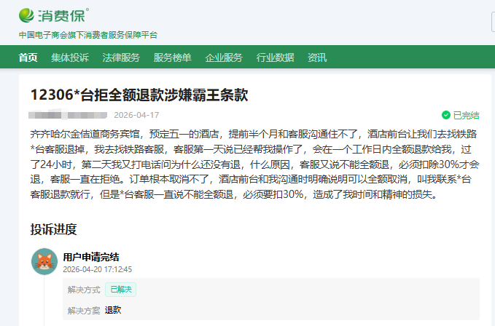Click the complaint title about 12306 refund
The image size is (495, 326).
tap(139, 95)
